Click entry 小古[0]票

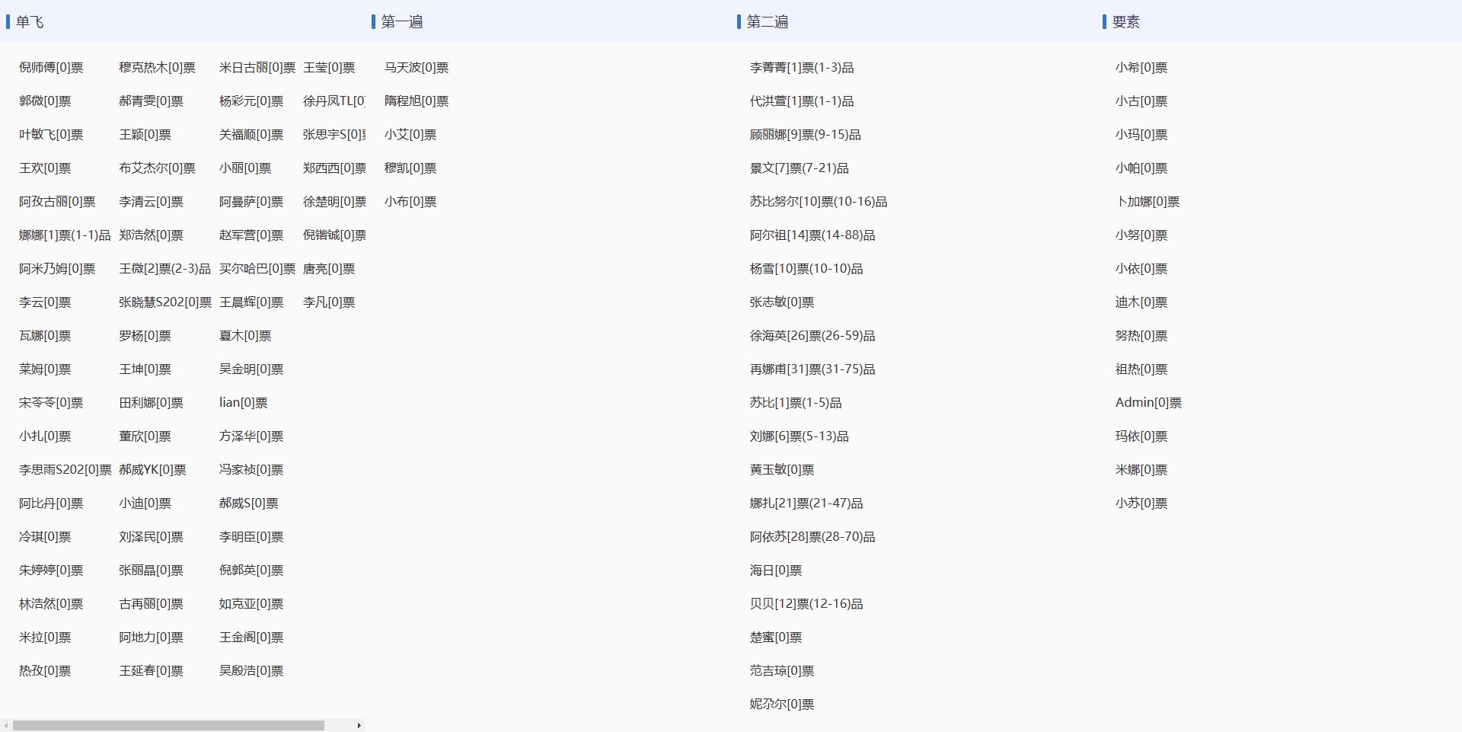1141,101
